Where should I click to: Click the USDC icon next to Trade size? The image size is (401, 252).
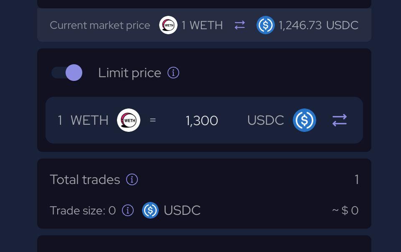(x=150, y=210)
